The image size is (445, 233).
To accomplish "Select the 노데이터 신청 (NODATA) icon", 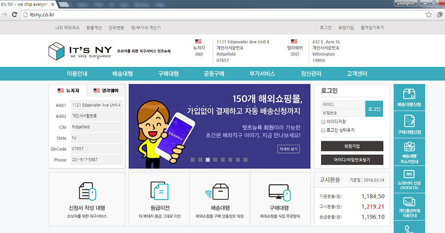I will pyautogui.click(x=409, y=174).
